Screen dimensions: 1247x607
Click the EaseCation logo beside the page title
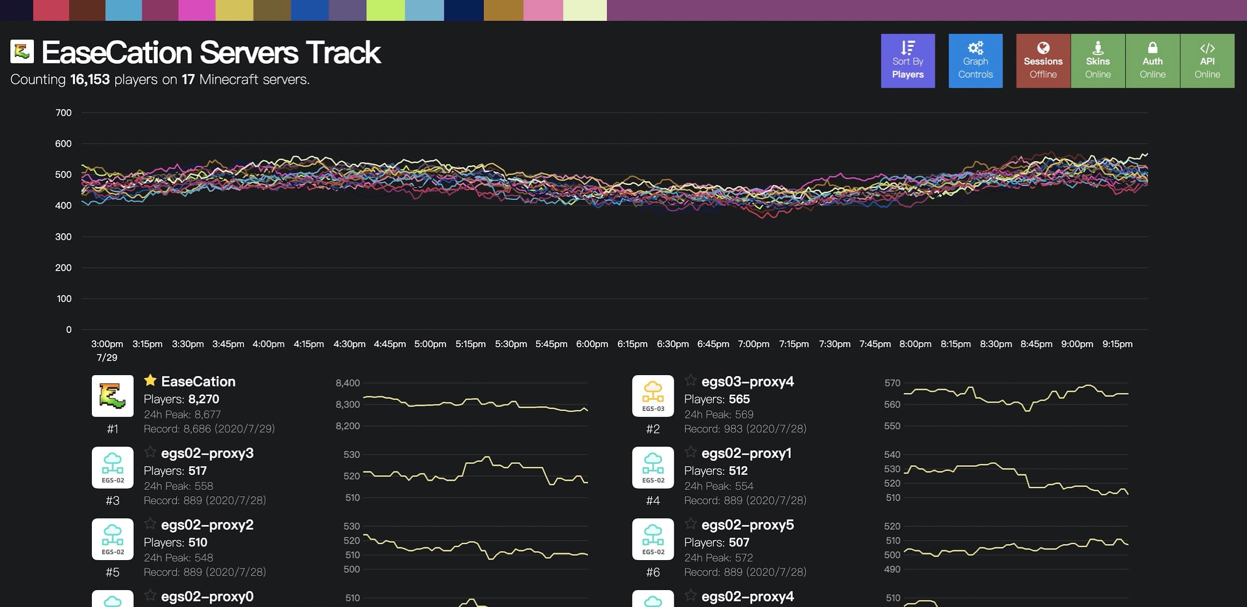tap(22, 51)
